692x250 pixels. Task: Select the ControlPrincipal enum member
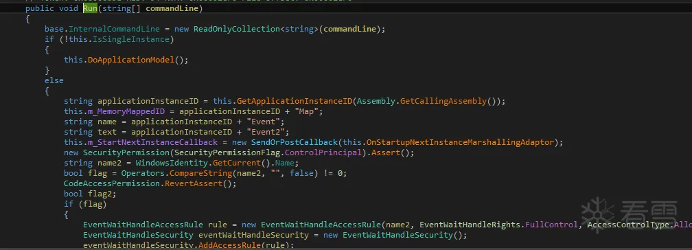click(323, 153)
